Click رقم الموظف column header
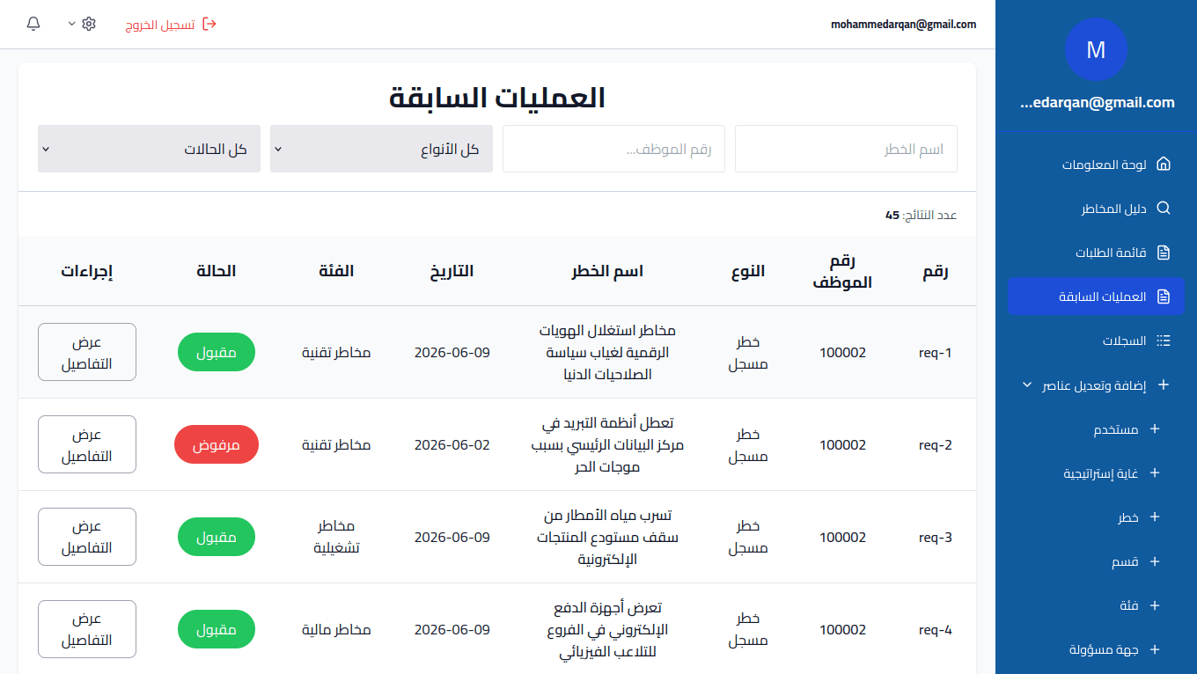 (x=842, y=271)
